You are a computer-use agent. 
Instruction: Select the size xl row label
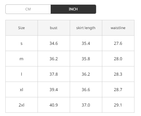pos(21,90)
